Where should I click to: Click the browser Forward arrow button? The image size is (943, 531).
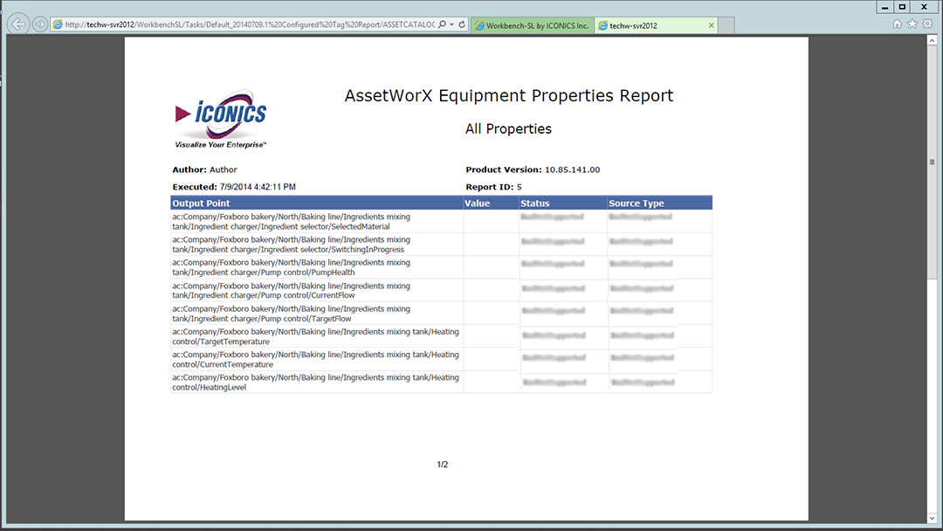click(x=40, y=24)
